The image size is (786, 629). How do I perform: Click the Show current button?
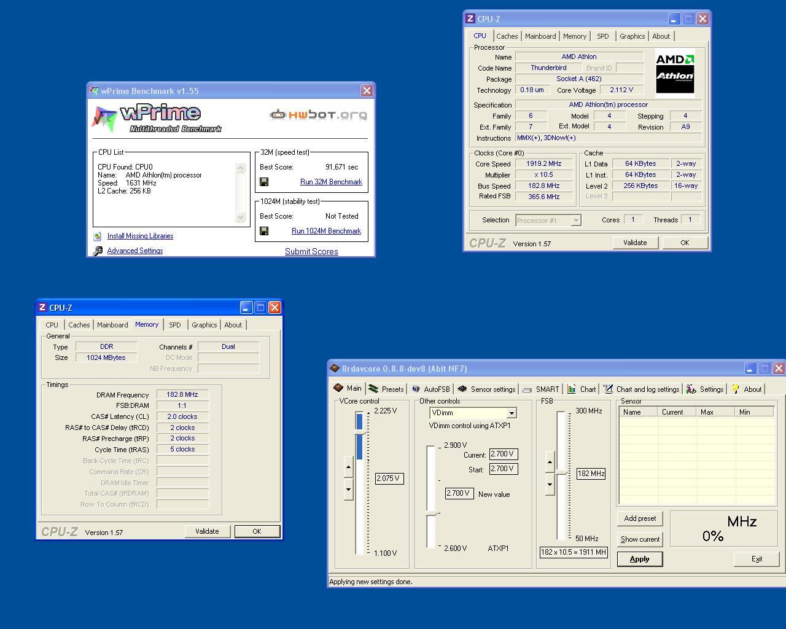click(x=640, y=539)
